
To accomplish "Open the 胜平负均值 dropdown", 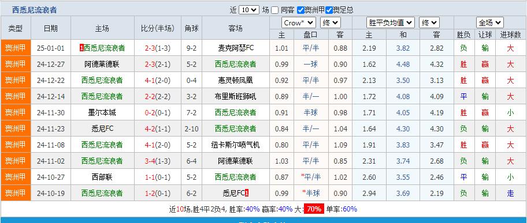I will coord(390,23).
